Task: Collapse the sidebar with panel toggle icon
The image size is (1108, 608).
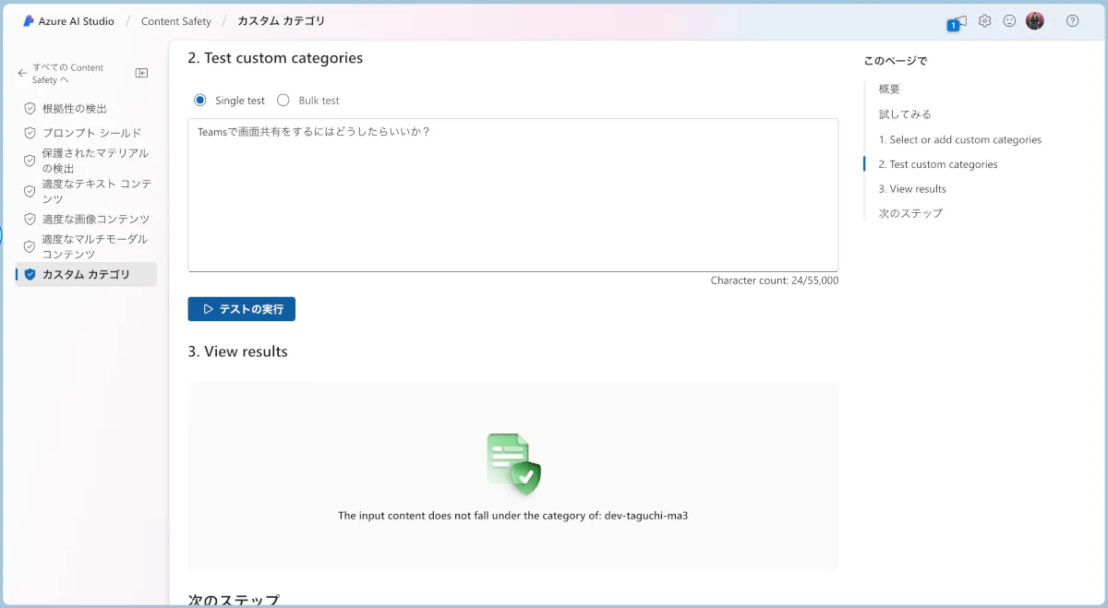Action: [x=141, y=73]
